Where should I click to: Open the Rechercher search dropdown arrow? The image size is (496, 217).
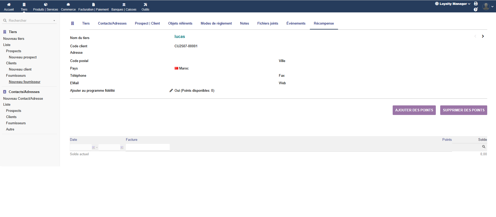tap(54, 21)
